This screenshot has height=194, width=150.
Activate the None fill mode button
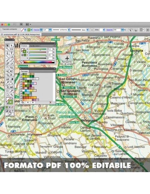12,107
